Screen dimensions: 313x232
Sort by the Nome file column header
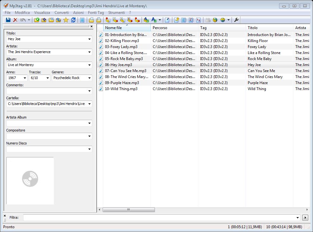127,28
